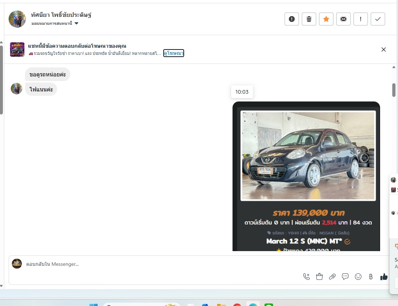This screenshot has width=398, height=306.
Task: Click the left panel scroll-down arrow
Action: [x=1, y=286]
